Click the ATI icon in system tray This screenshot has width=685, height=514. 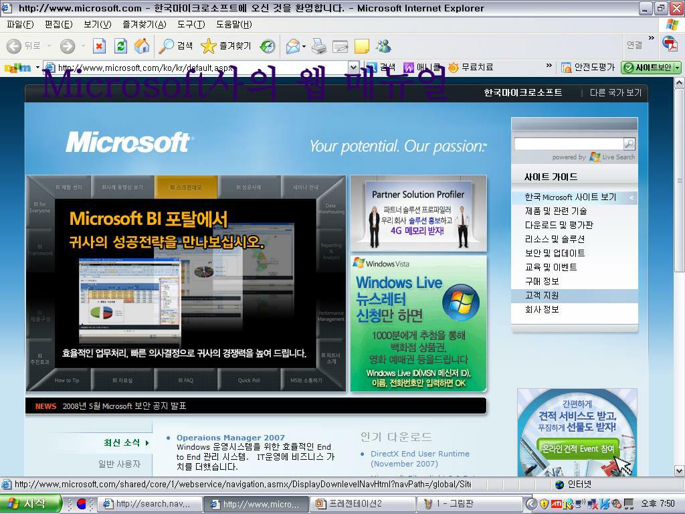(x=556, y=504)
